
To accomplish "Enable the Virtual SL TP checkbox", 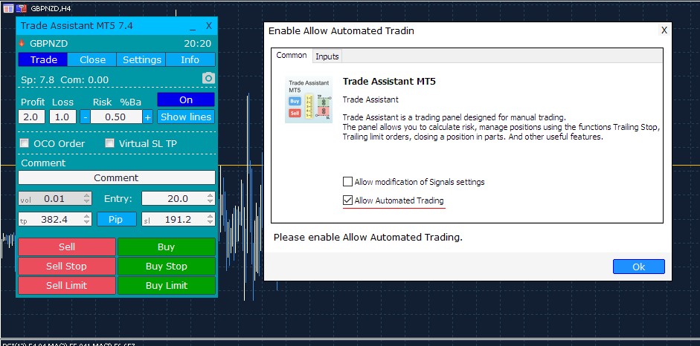I will [x=109, y=143].
